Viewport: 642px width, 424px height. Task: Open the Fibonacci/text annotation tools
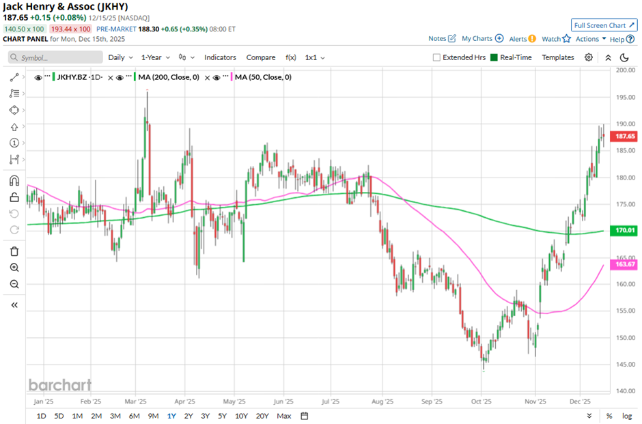14,94
